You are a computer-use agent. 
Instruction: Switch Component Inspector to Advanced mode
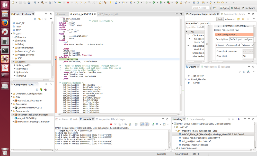(x=230, y=19)
